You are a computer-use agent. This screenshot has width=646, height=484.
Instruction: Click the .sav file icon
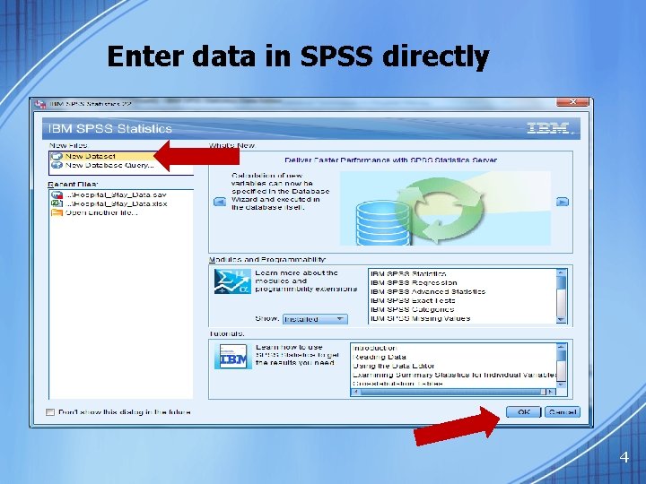click(57, 195)
